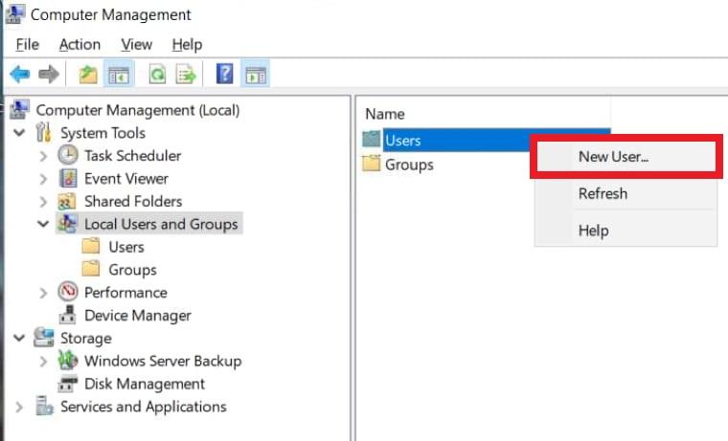The width and height of the screenshot is (728, 441).
Task: Click the green Refresh toolbar icon
Action: coord(156,75)
